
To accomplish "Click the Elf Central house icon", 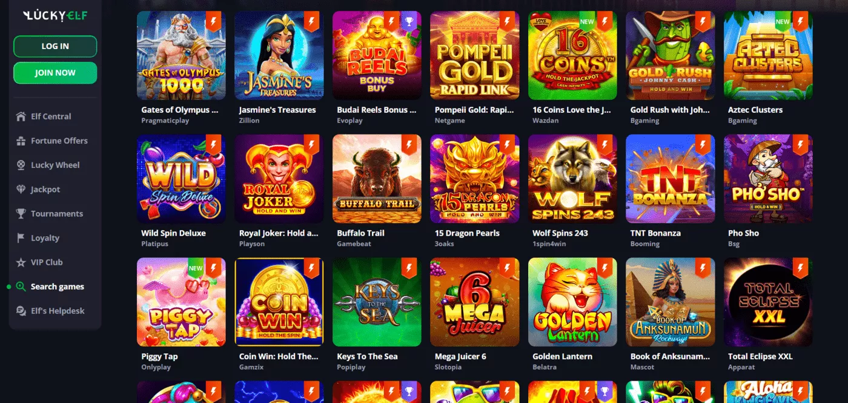I will click(x=21, y=116).
